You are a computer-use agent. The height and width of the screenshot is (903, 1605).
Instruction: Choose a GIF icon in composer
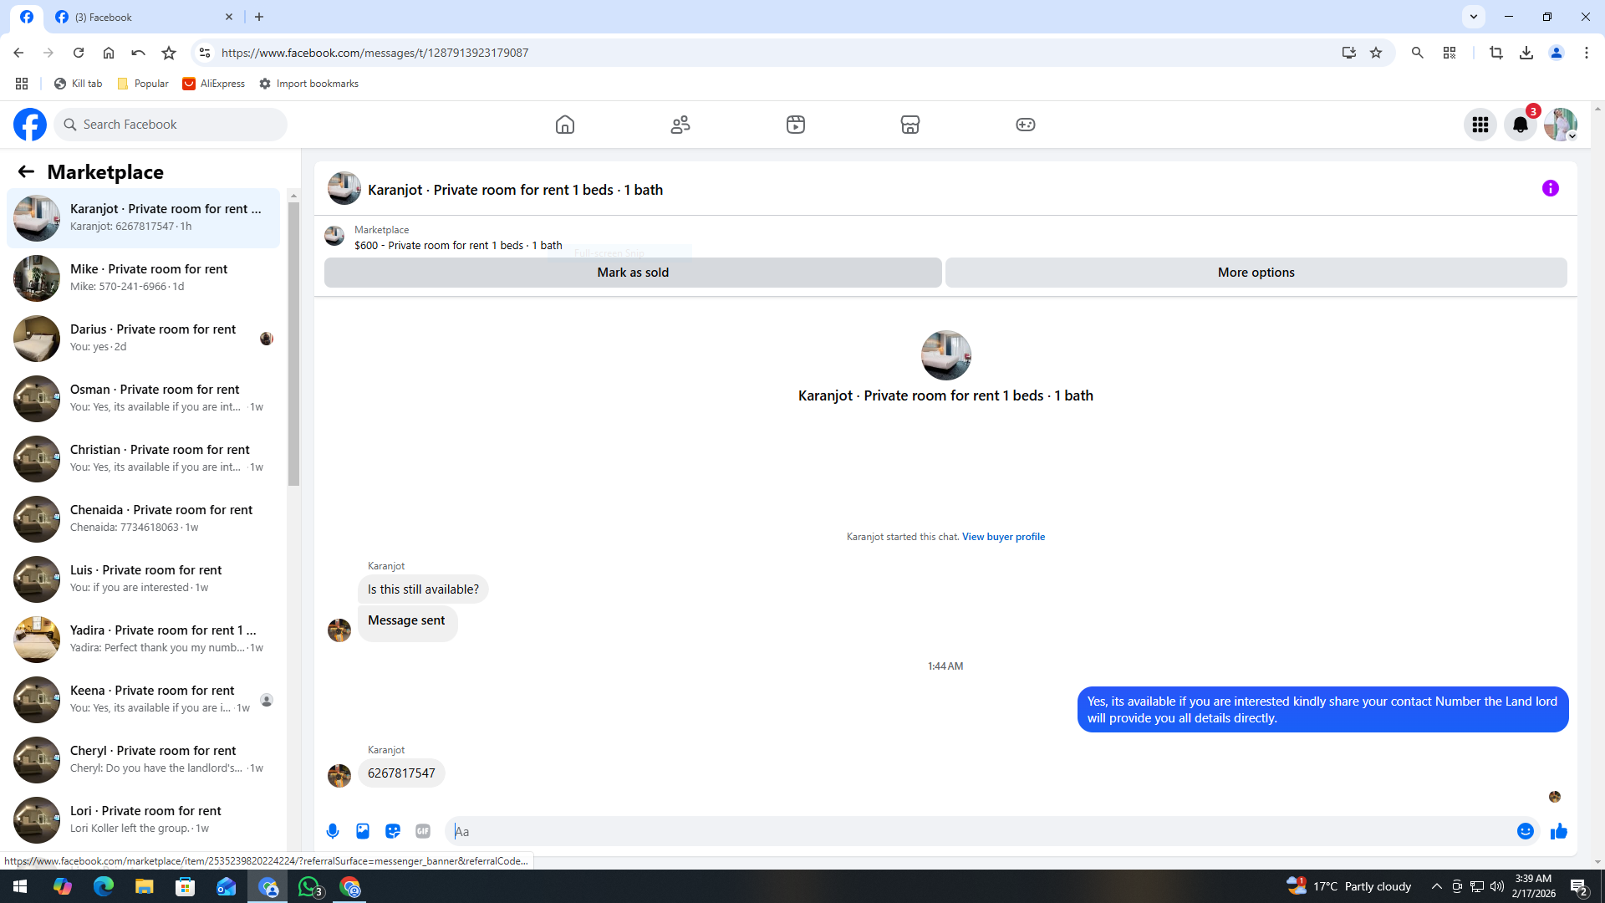coord(423,831)
